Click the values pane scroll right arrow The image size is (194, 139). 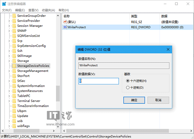click(191, 131)
